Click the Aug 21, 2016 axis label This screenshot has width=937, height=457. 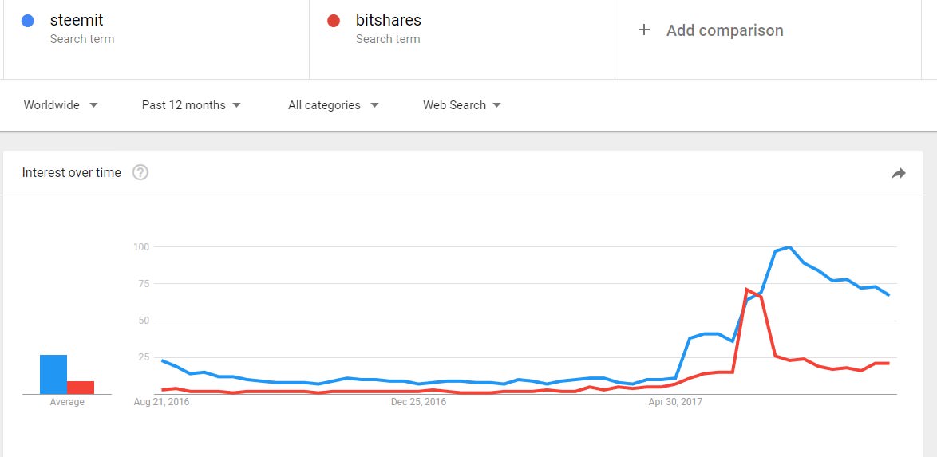pos(162,402)
